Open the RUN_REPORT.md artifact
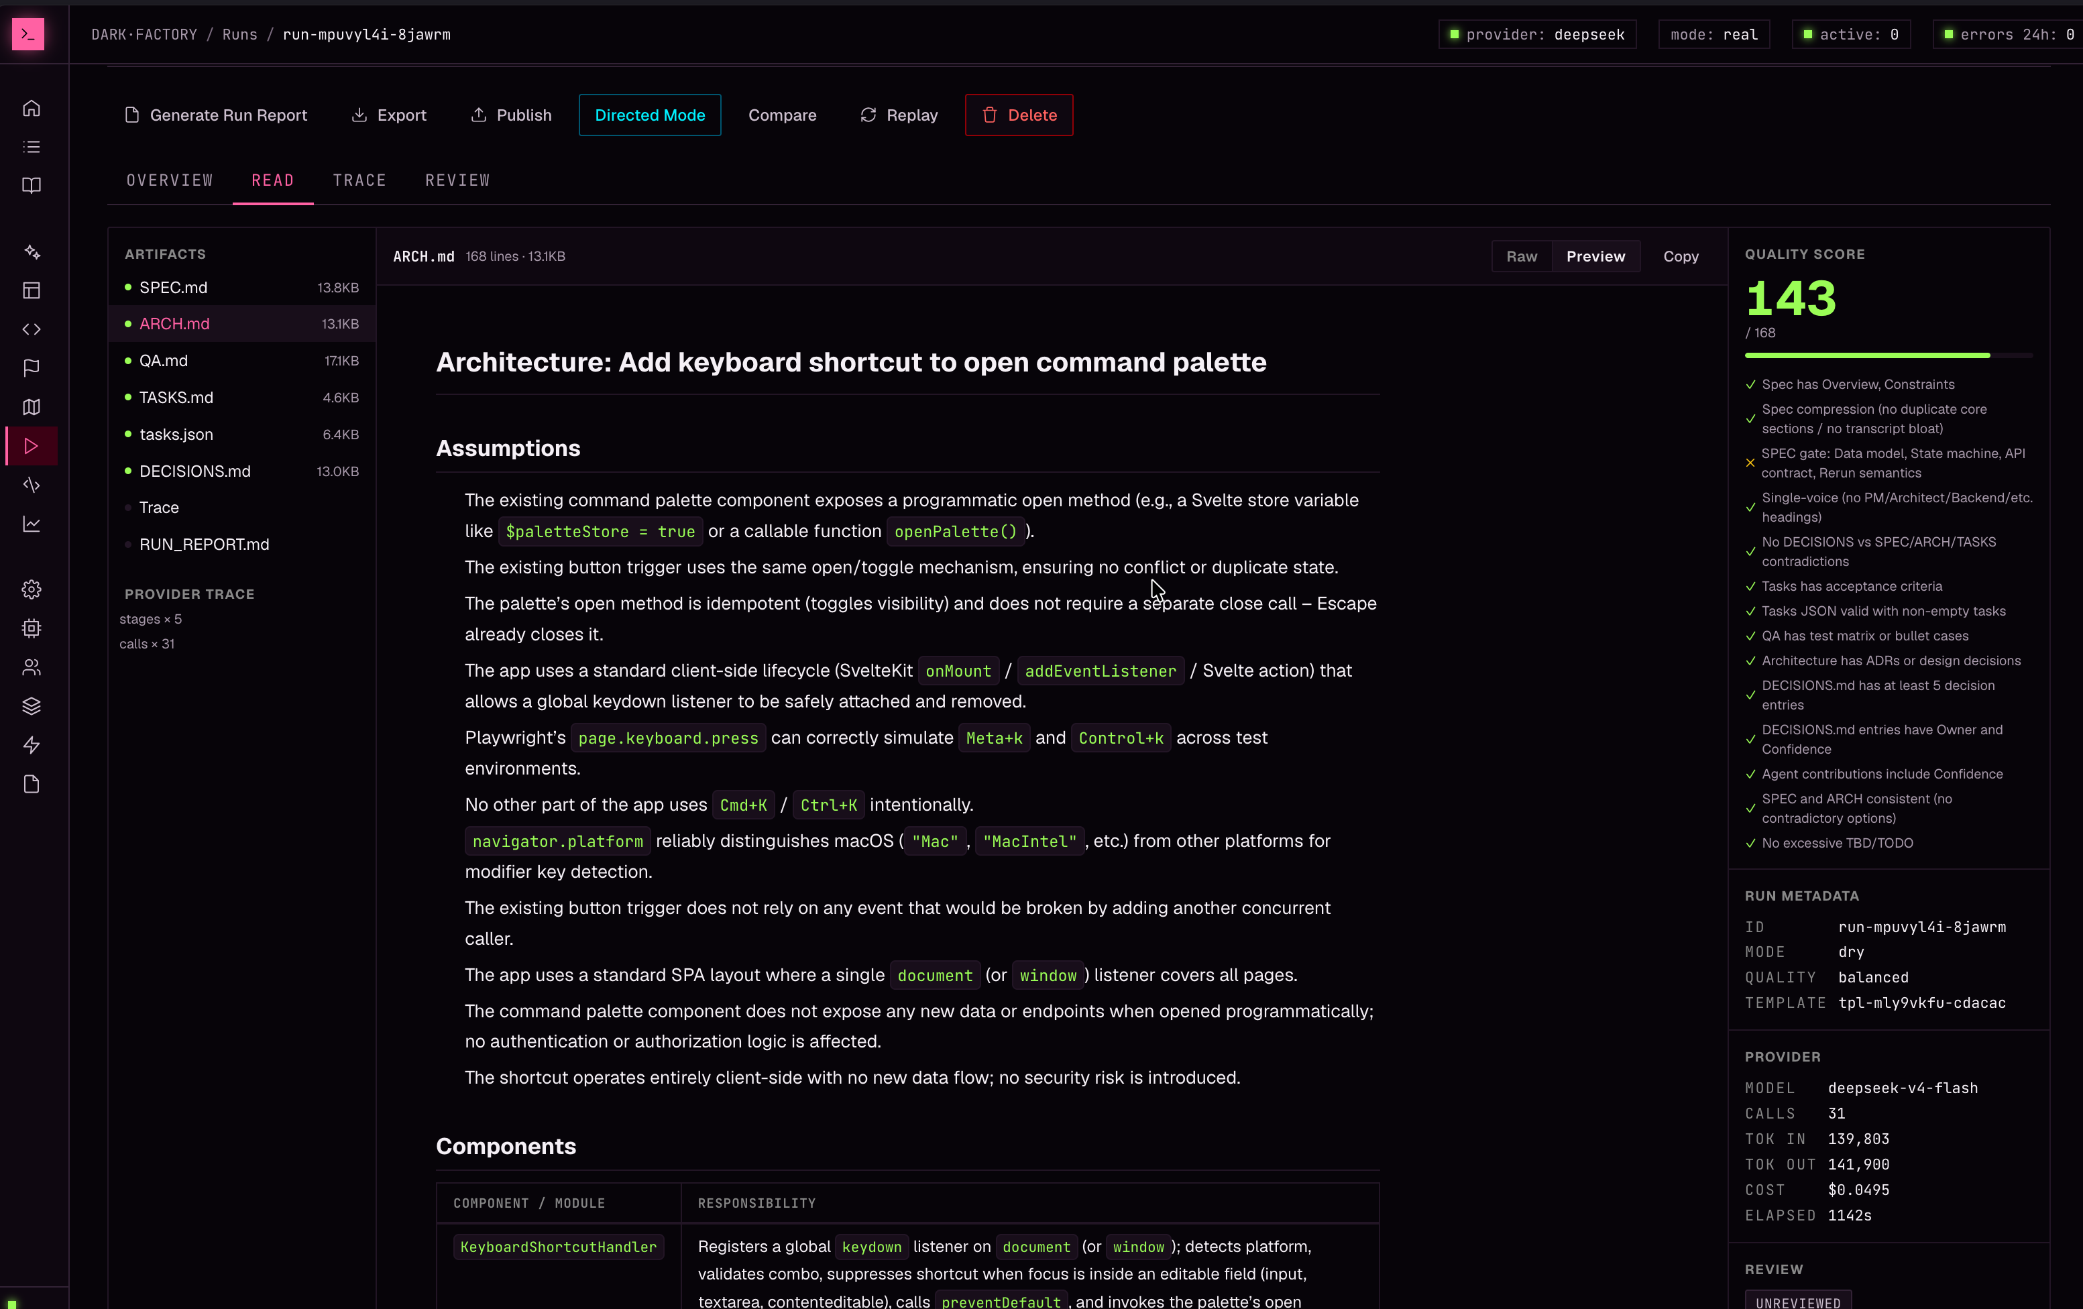This screenshot has width=2083, height=1309. [x=241, y=545]
